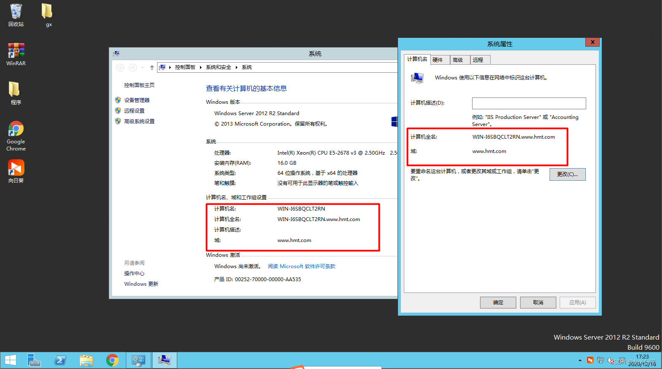The height and width of the screenshot is (369, 662).
Task: Click domain value www.hmt.com in System window
Action: [294, 240]
